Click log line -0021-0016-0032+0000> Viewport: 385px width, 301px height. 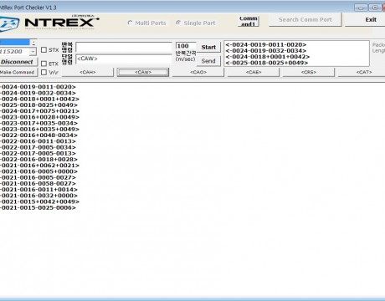click(38, 196)
